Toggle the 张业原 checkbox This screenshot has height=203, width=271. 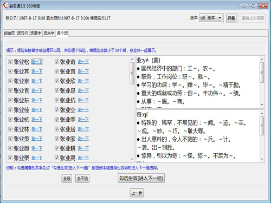[x=10, y=148]
